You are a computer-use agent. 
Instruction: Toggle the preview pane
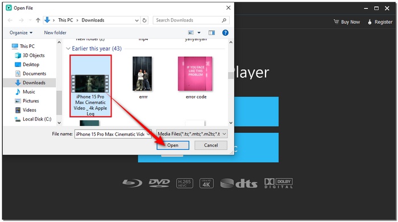pos(212,33)
